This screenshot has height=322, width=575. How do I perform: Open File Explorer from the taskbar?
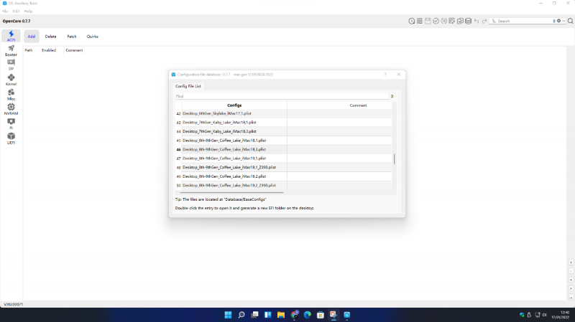tap(281, 315)
